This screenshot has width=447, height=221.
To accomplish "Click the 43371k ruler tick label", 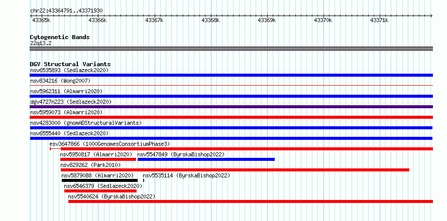I will tap(379, 20).
